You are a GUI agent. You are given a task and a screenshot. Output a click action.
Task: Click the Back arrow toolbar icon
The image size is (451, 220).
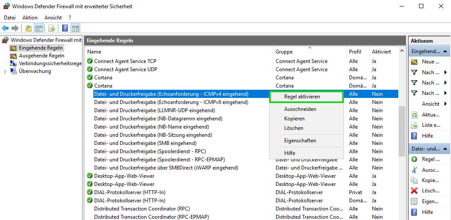tap(5, 28)
